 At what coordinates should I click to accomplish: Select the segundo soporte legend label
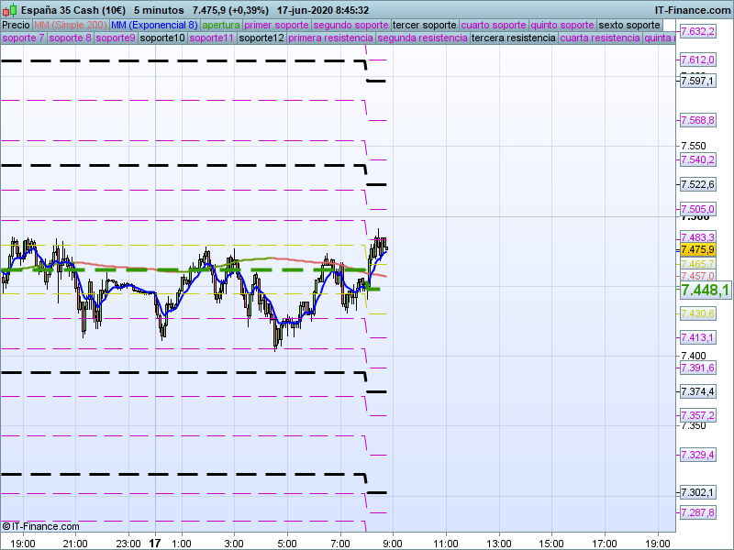coord(351,25)
